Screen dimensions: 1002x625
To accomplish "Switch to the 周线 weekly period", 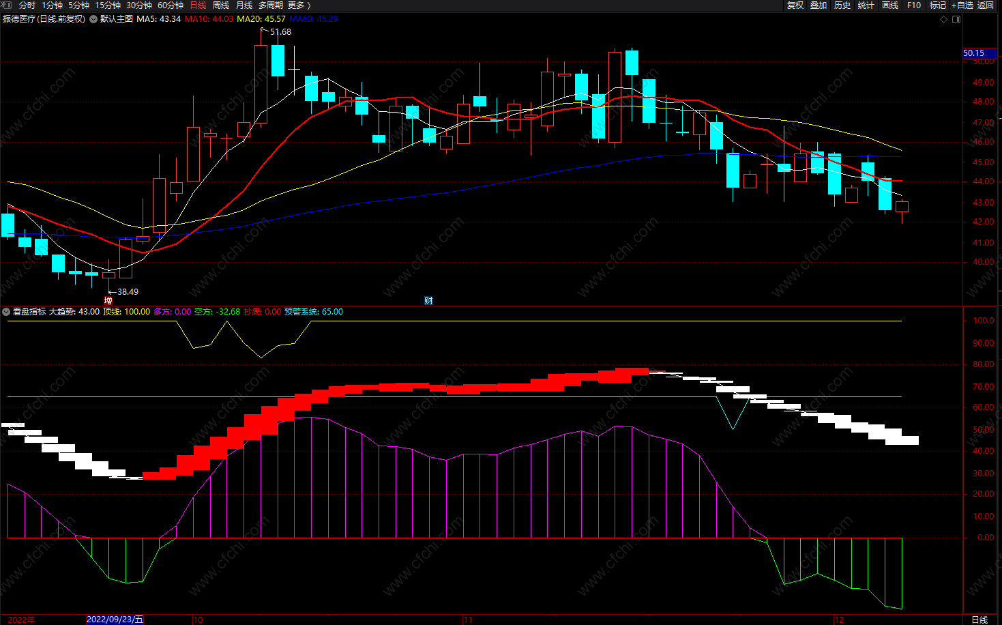I will 221,5.
